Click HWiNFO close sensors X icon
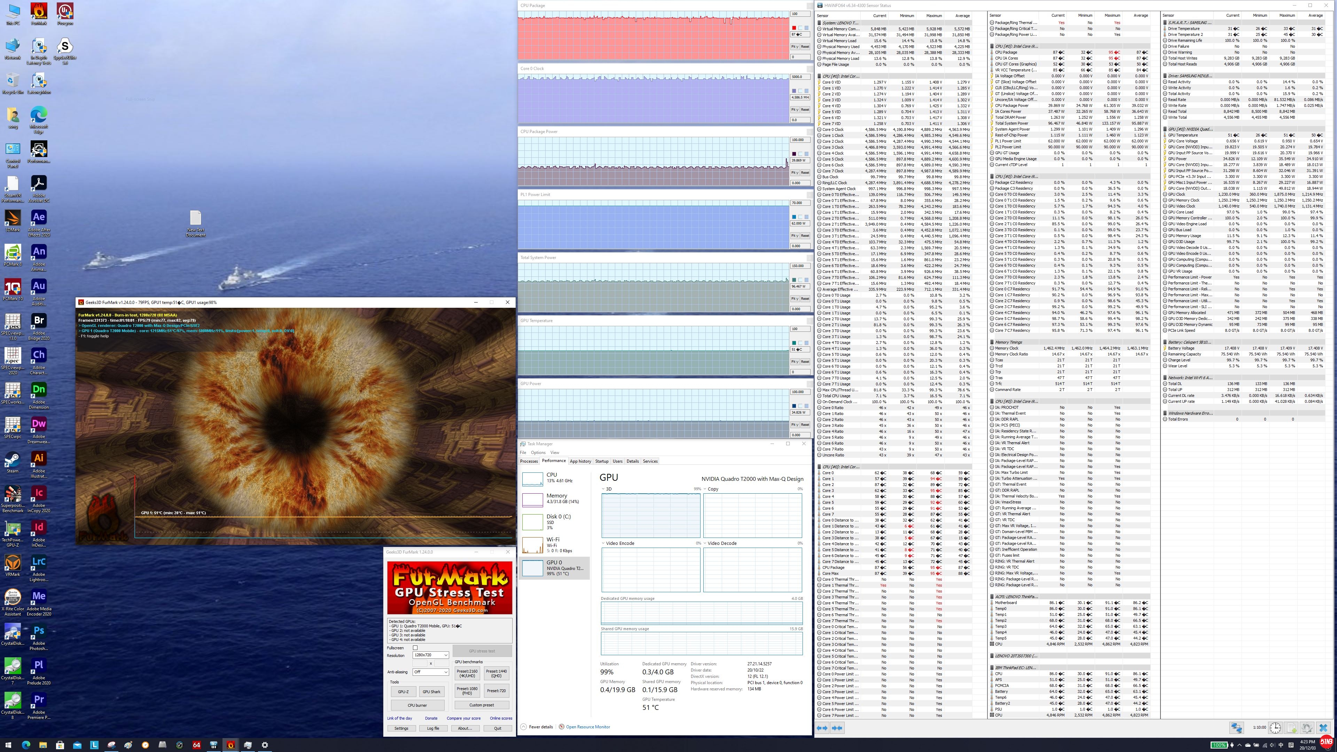 (x=1323, y=728)
